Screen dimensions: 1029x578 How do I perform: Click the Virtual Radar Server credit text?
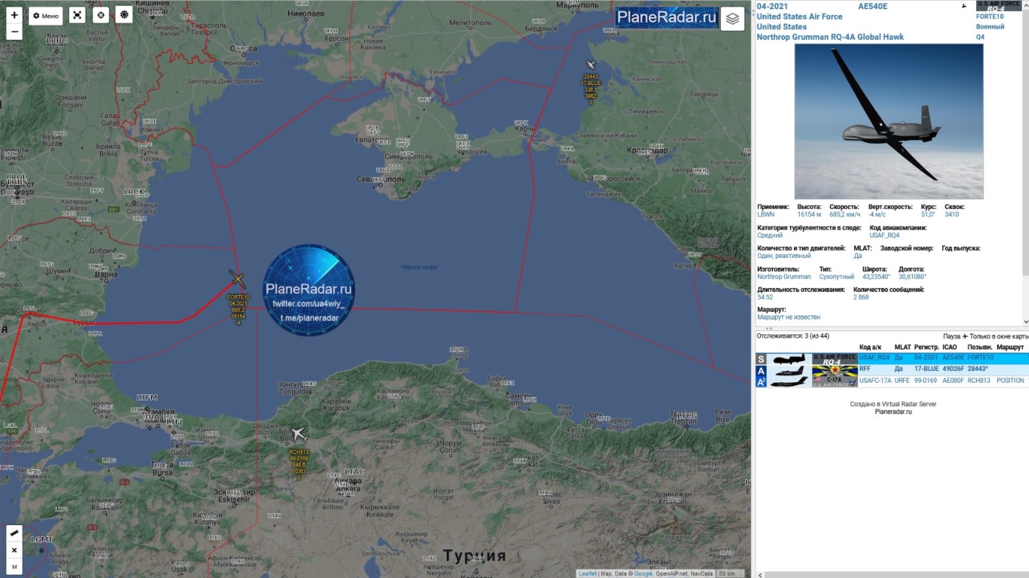[893, 404]
